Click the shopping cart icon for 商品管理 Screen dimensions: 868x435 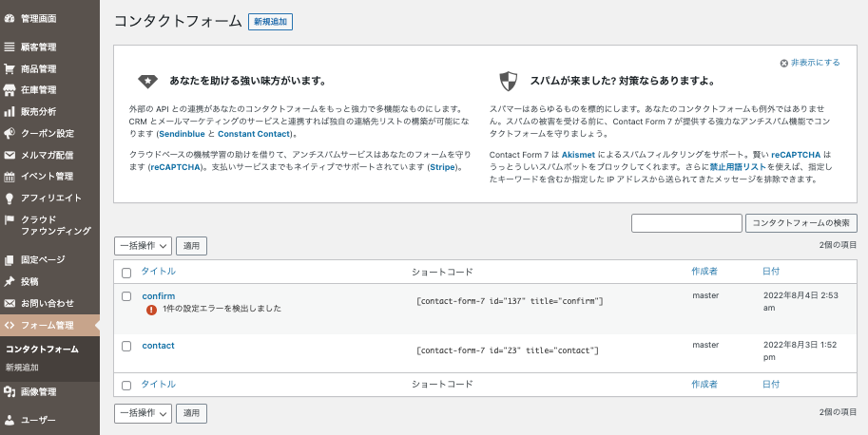point(10,68)
